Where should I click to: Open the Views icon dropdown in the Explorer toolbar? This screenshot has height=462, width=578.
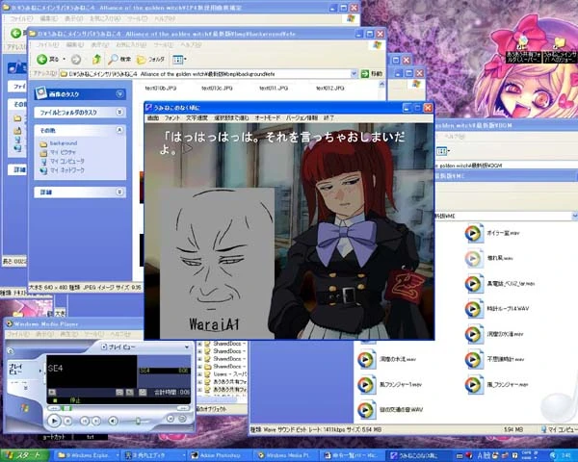click(179, 59)
